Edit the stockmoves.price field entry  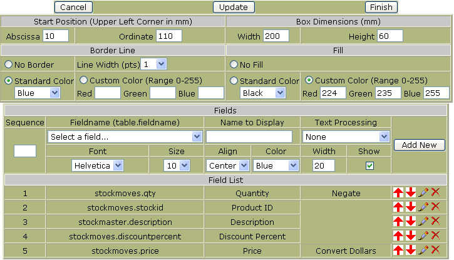click(x=423, y=250)
